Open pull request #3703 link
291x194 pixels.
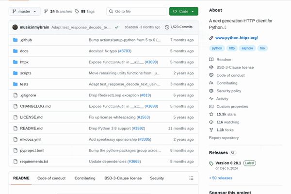click(125, 51)
